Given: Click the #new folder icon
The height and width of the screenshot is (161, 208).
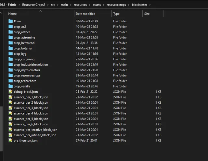Looking at the screenshot, I should click(x=10, y=21).
